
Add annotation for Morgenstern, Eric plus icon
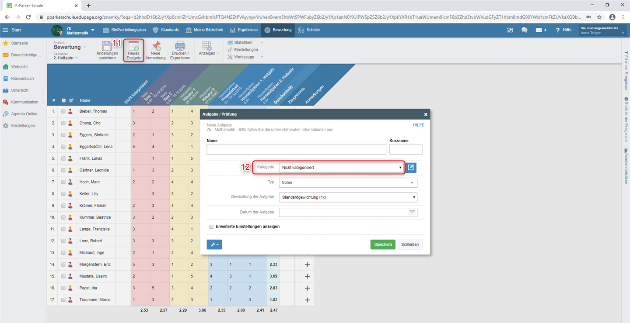pyautogui.click(x=307, y=265)
